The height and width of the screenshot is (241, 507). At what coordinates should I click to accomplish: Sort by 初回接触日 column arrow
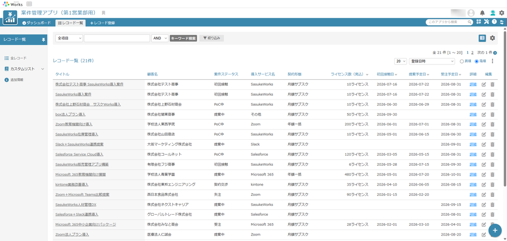point(396,75)
